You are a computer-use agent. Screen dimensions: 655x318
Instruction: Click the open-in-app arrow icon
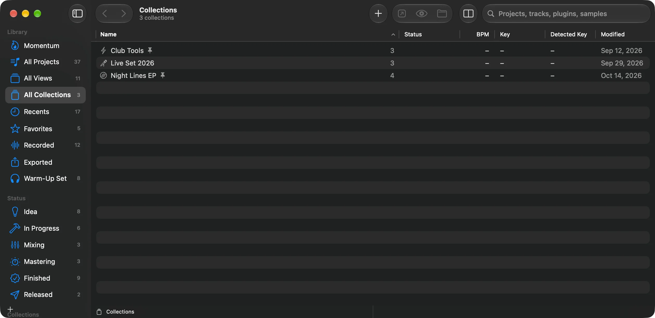coord(402,14)
